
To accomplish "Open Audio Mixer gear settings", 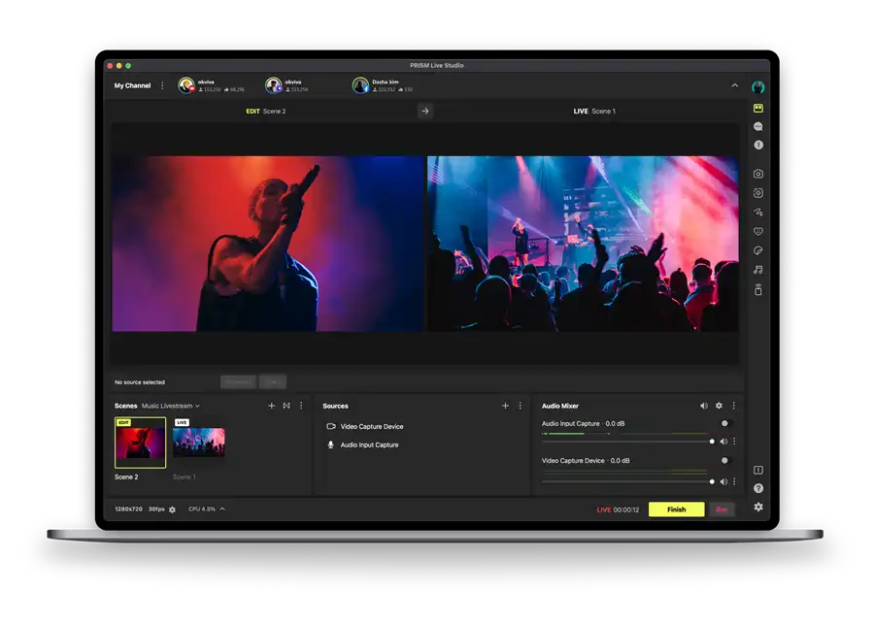I will coord(719,406).
